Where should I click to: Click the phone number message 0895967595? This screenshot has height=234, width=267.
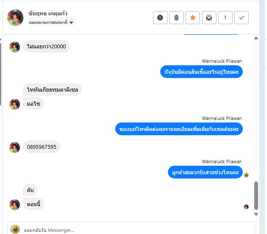pyautogui.click(x=42, y=147)
